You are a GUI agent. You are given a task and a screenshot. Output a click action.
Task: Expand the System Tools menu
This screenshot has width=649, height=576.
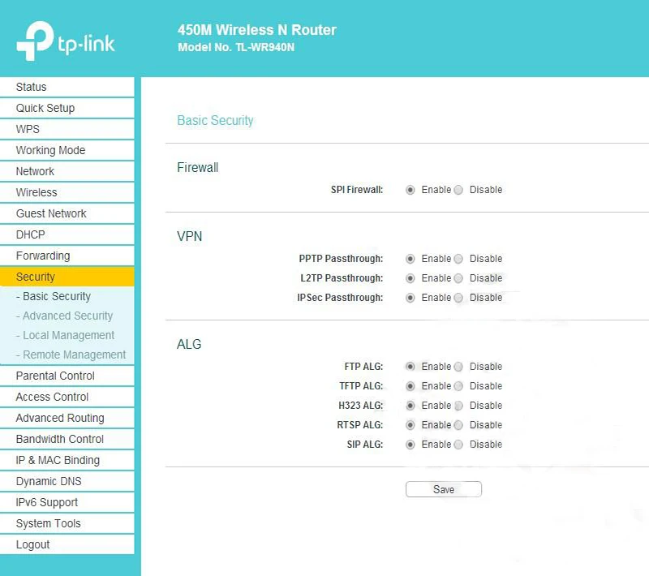(x=49, y=523)
